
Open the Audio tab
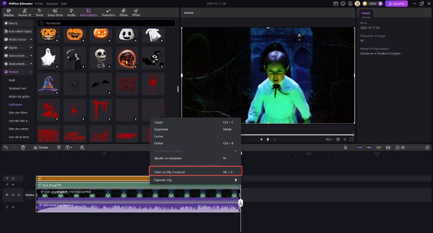71,13
